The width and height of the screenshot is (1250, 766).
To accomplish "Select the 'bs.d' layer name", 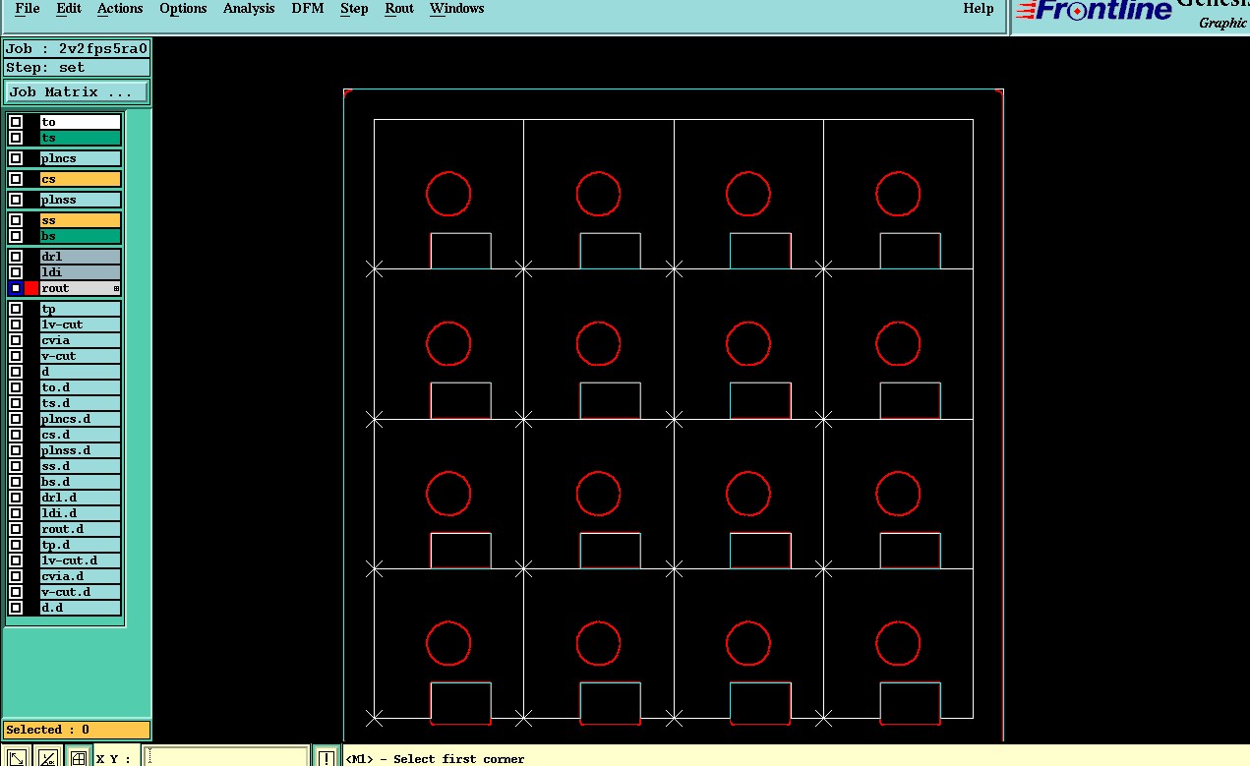I will [x=81, y=483].
